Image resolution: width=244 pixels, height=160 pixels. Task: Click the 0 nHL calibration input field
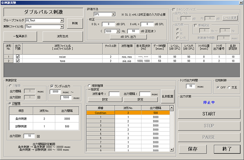147,24
